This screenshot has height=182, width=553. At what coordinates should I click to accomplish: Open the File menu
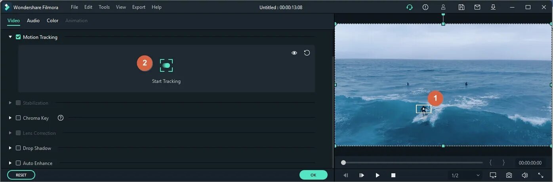(x=74, y=7)
